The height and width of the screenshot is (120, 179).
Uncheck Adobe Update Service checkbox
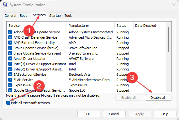[10, 32]
